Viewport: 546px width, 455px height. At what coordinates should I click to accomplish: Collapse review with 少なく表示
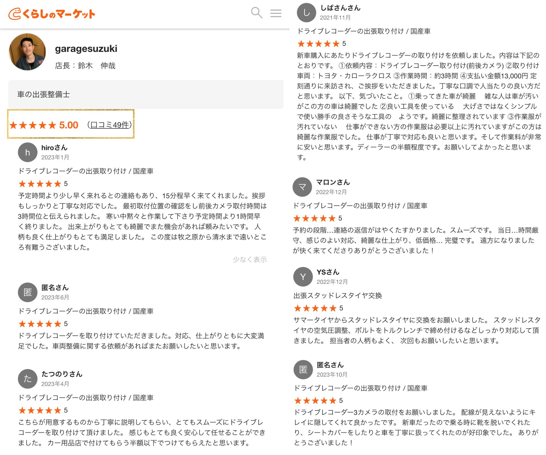(x=250, y=259)
